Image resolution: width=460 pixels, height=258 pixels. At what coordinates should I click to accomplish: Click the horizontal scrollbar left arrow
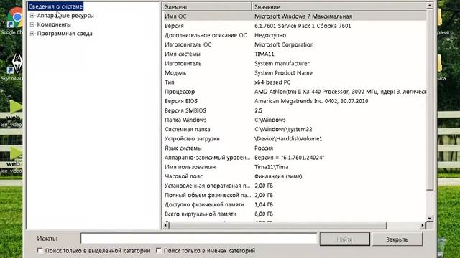click(x=166, y=226)
